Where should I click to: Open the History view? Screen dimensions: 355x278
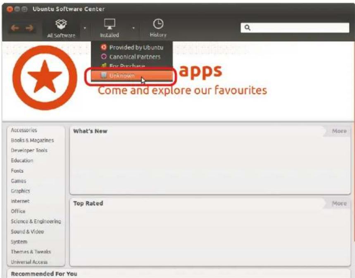[x=158, y=29]
